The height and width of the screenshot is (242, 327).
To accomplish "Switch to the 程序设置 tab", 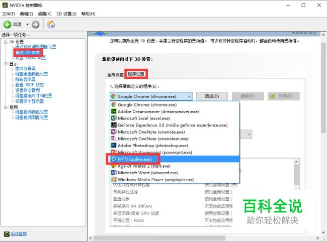I will point(136,74).
